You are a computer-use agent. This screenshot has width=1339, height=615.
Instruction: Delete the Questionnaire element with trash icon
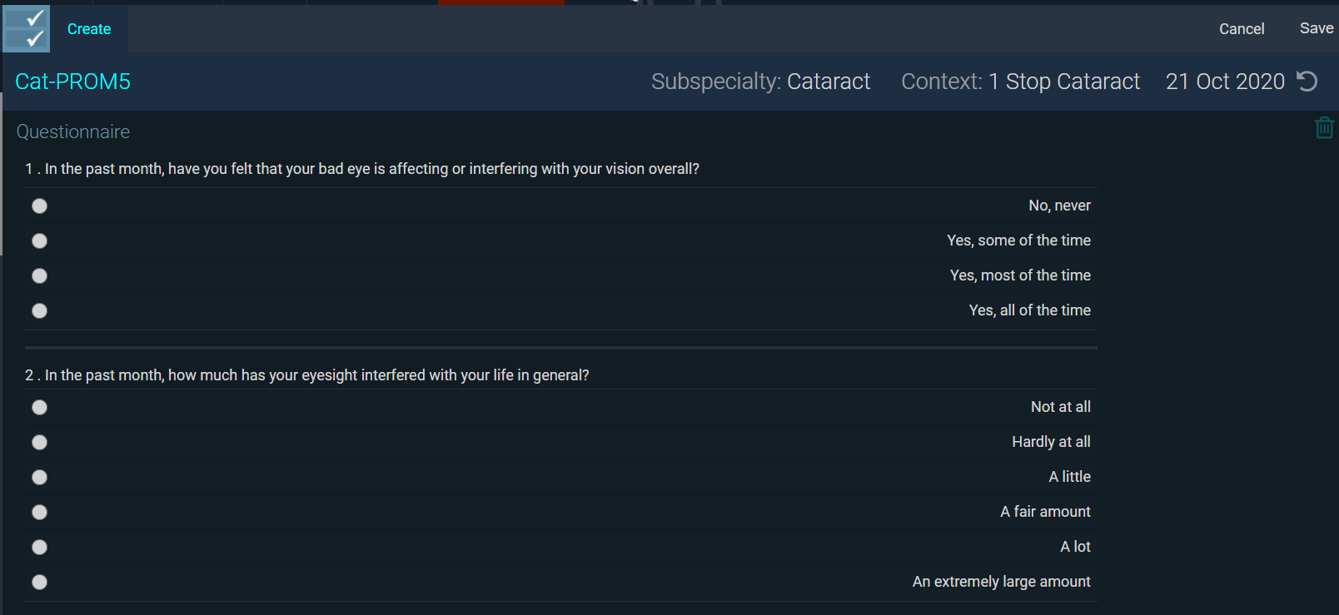(x=1324, y=128)
